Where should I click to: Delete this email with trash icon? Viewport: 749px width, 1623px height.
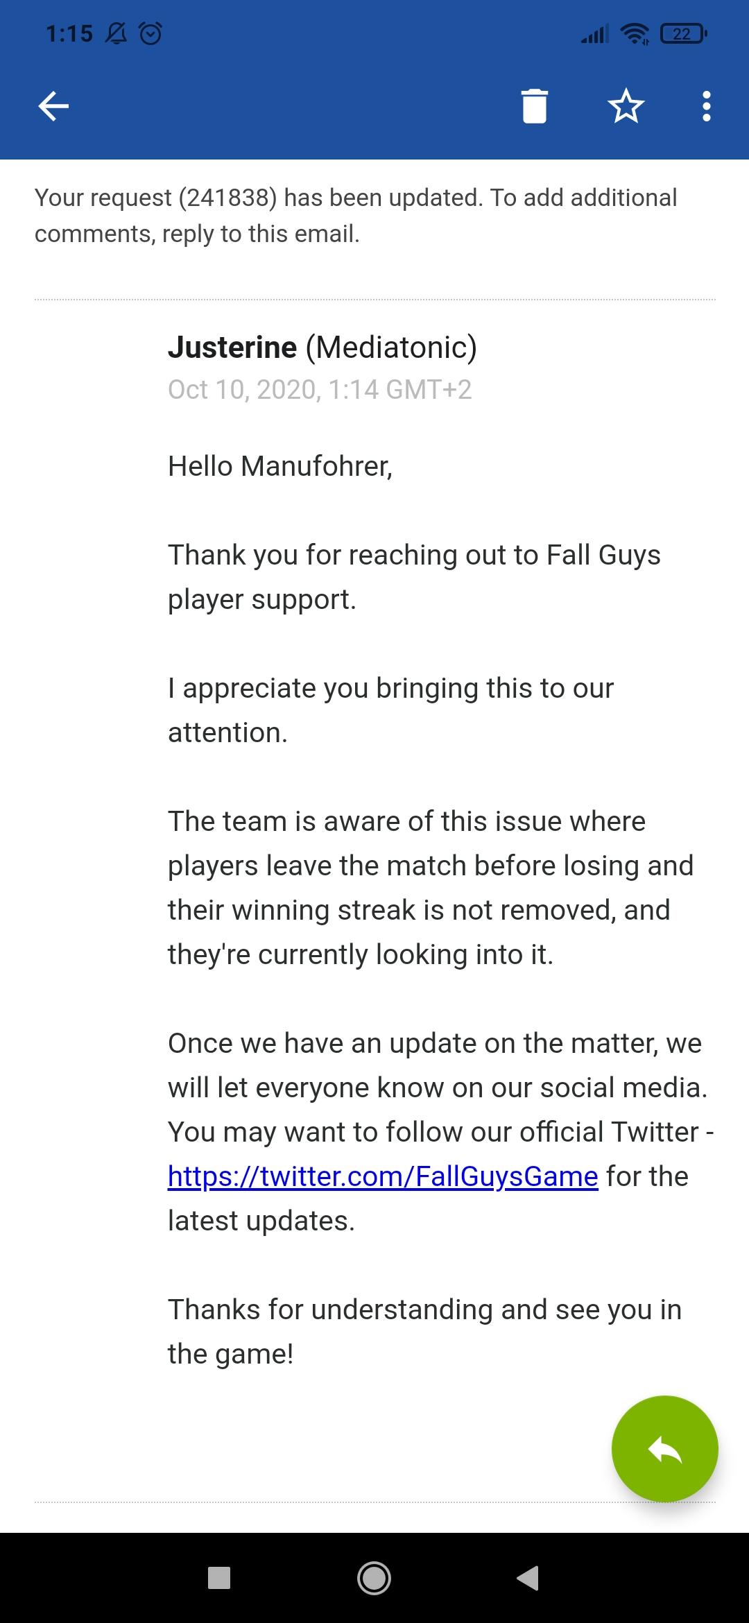point(534,106)
